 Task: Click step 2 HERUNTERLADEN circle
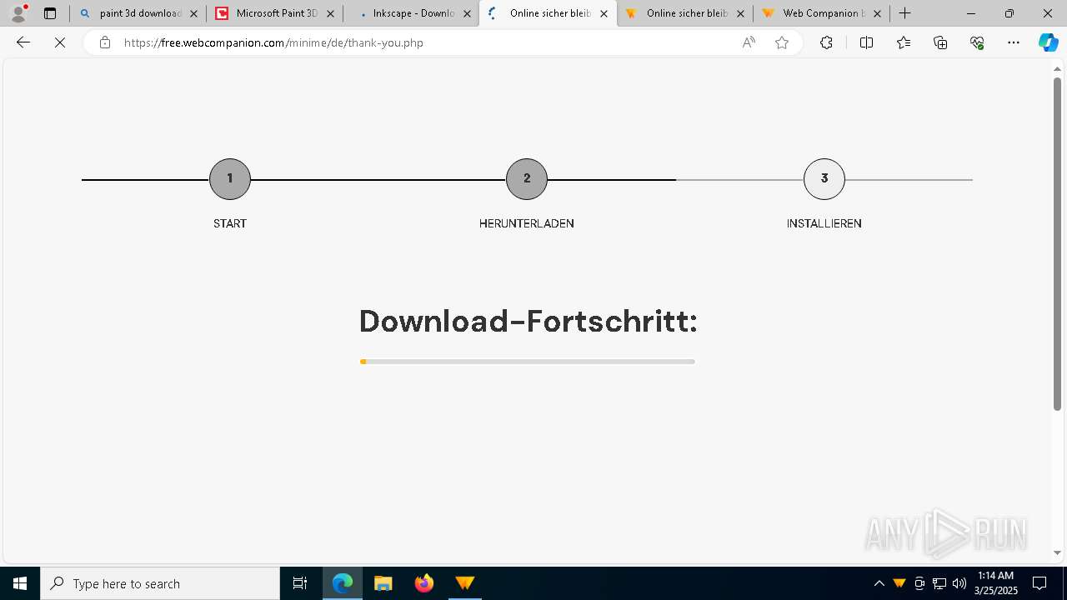point(527,179)
